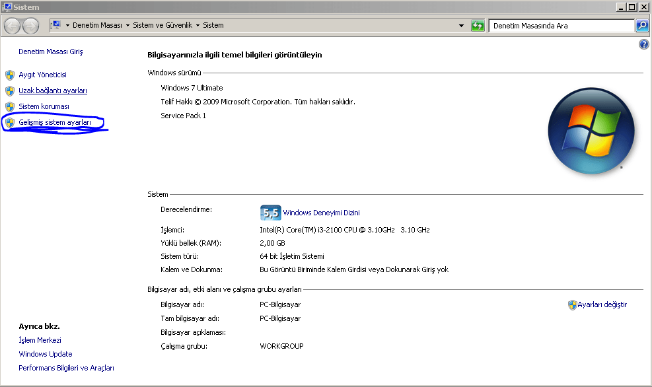Open the blue help question mark
This screenshot has width=652, height=387.
pyautogui.click(x=643, y=44)
